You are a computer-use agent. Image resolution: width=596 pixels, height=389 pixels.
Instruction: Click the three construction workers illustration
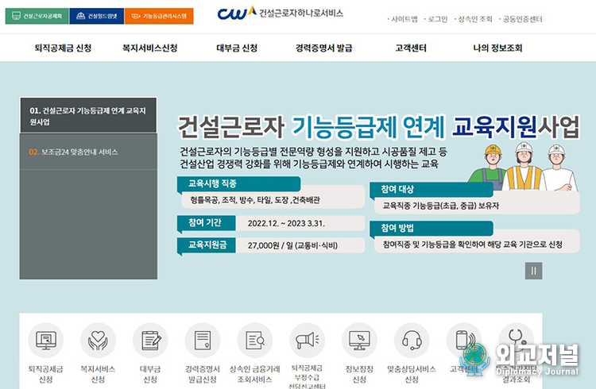[523, 167]
